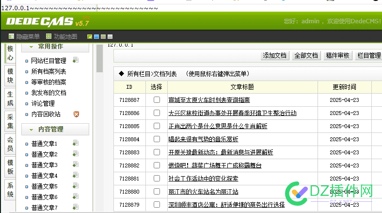Image resolution: width=382 pixels, height=213 pixels.
Task: Switch to the 核心 side tab
Action: point(10,53)
